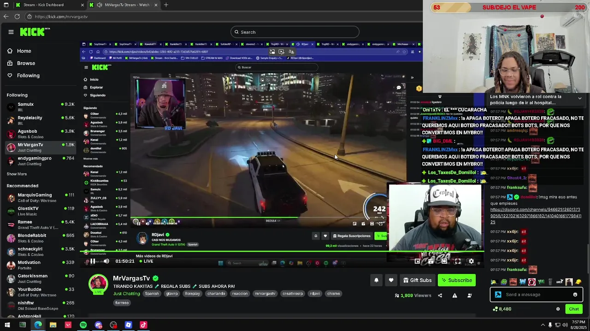The image size is (590, 331).
Task: Open Spotify from the taskbar
Action: click(x=83, y=325)
